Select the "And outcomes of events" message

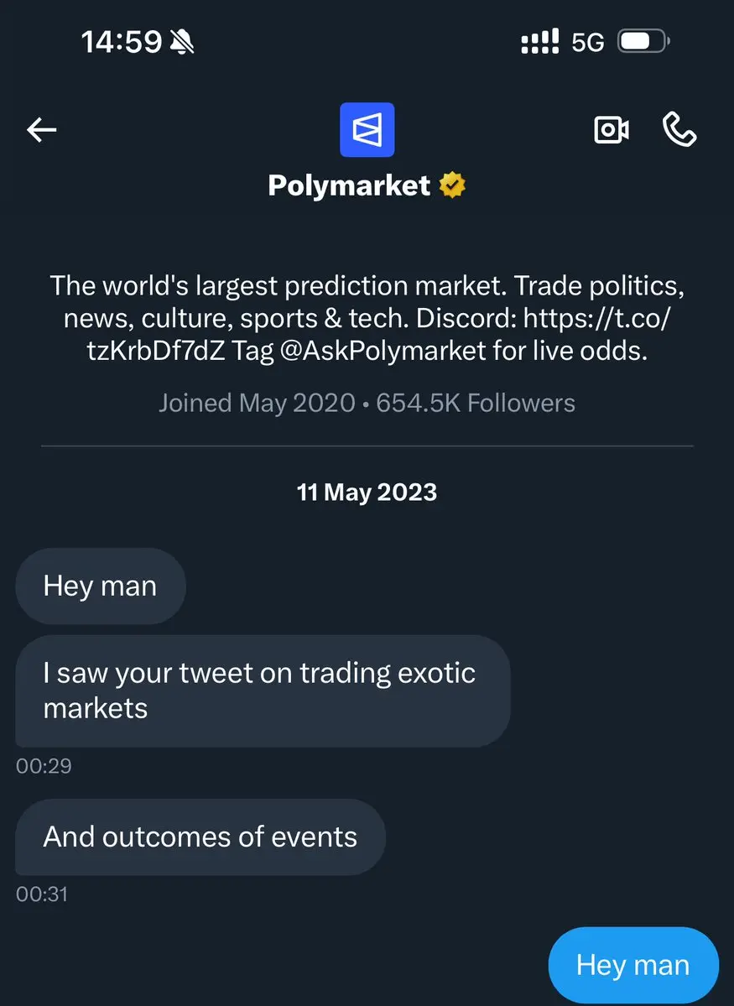200,837
